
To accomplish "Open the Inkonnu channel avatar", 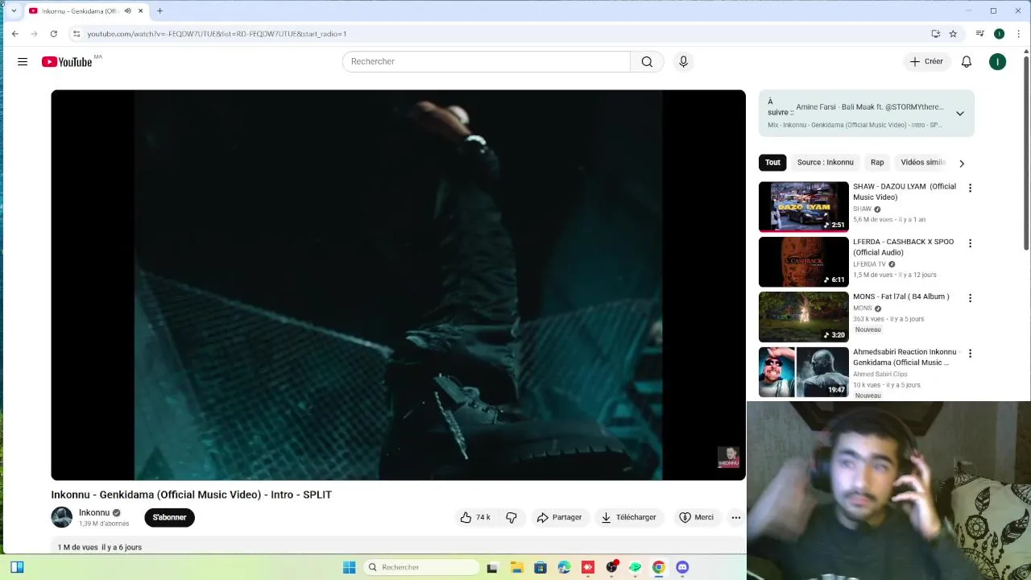I will click(62, 517).
